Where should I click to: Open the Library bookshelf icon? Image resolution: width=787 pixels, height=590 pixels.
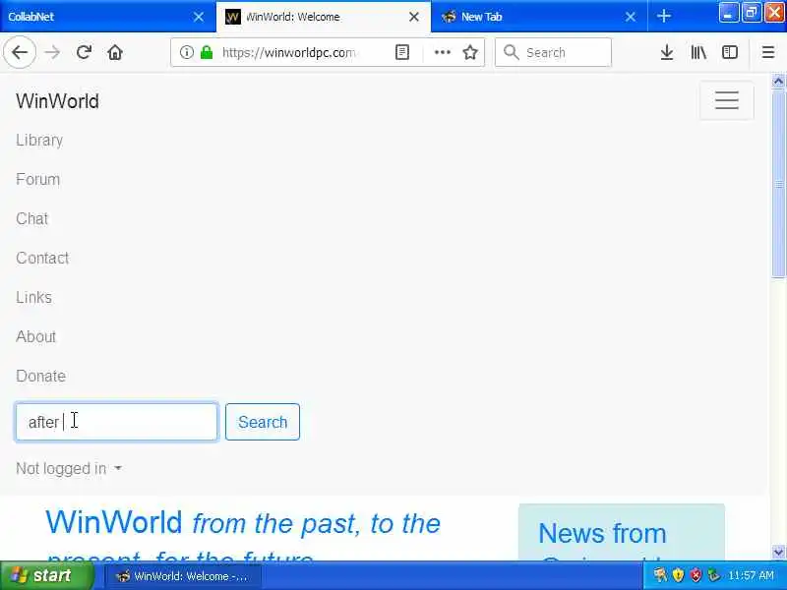[698, 52]
